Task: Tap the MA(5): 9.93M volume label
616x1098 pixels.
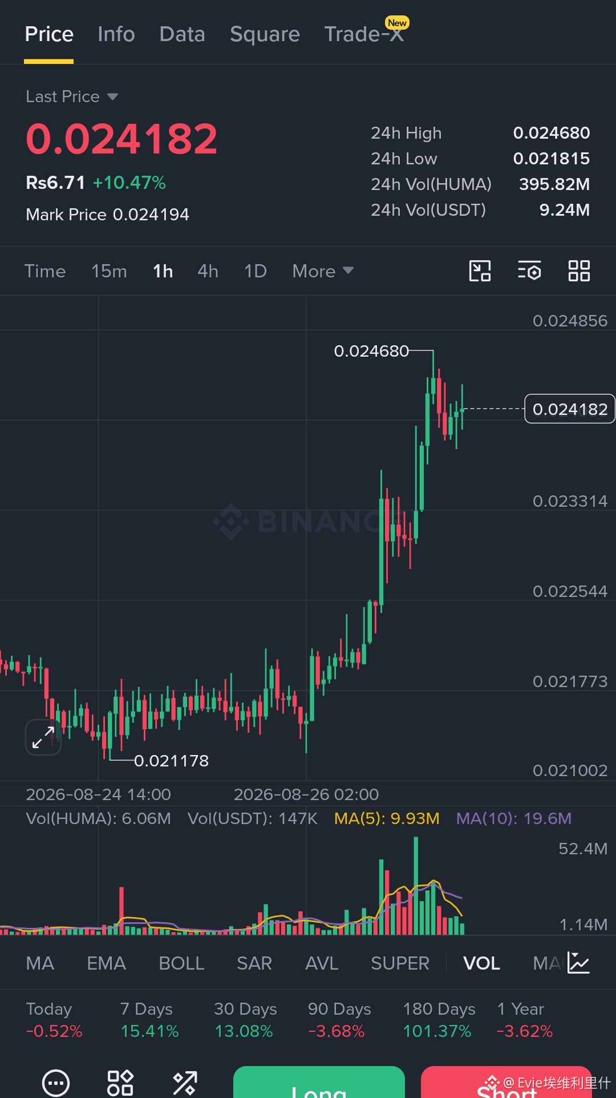Action: 387,818
